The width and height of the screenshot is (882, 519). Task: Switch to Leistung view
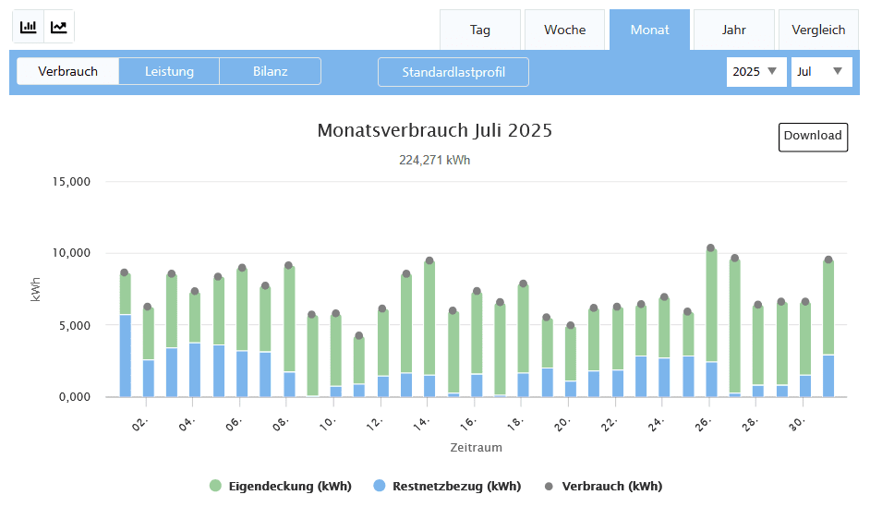click(x=169, y=71)
